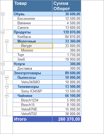Select the Итого total label cell

click(33, 119)
